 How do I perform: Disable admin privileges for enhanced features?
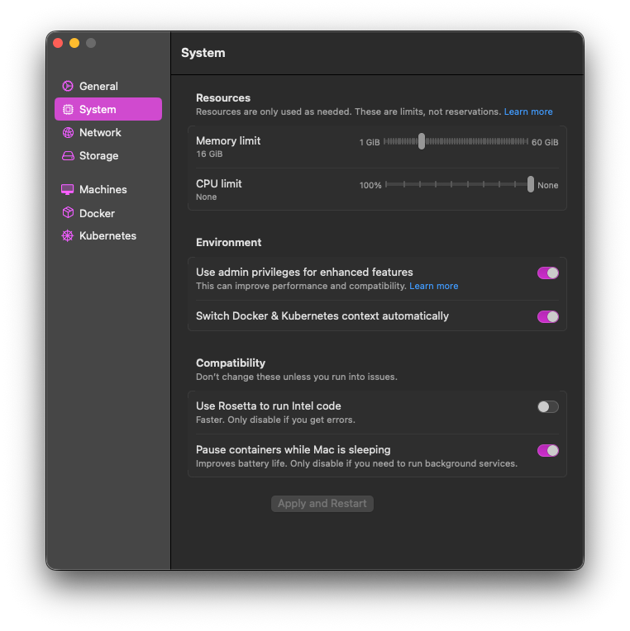(x=547, y=273)
